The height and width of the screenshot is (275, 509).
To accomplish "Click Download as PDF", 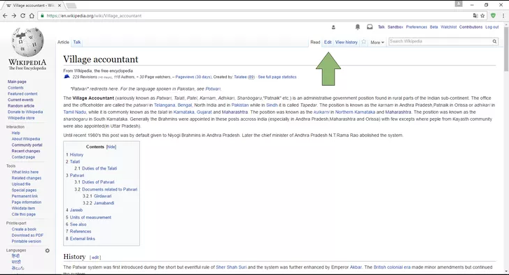I will click(x=27, y=235).
